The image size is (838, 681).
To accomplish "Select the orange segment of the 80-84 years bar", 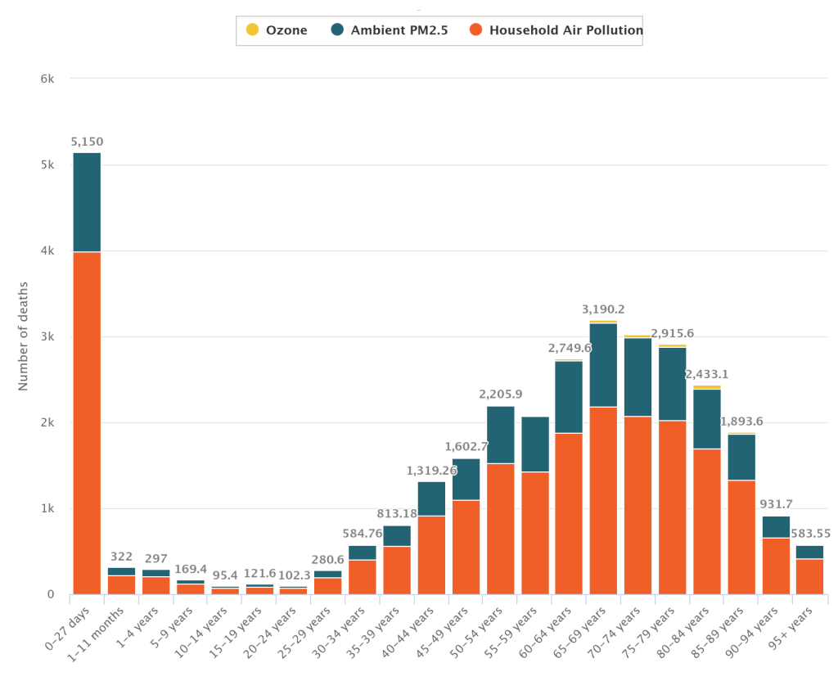I will click(x=707, y=521).
